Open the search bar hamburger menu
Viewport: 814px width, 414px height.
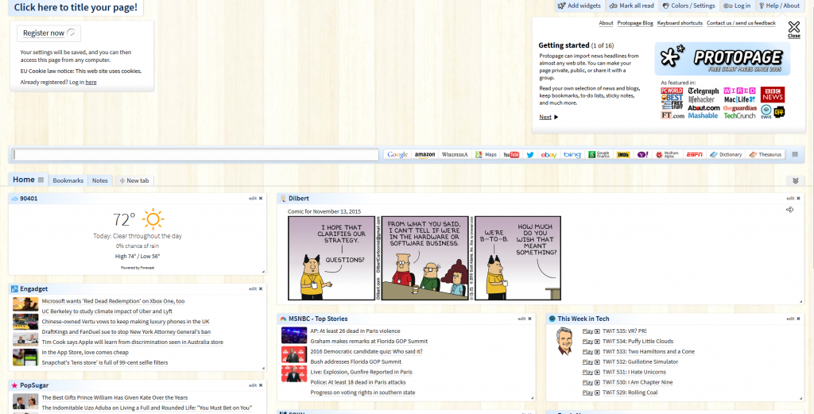click(794, 155)
